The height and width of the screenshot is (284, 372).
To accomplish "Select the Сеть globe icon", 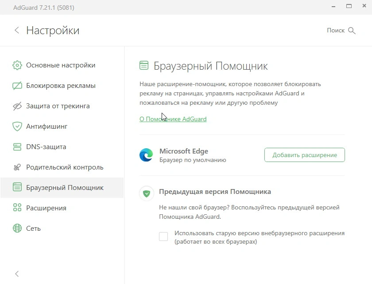I will pyautogui.click(x=17, y=228).
